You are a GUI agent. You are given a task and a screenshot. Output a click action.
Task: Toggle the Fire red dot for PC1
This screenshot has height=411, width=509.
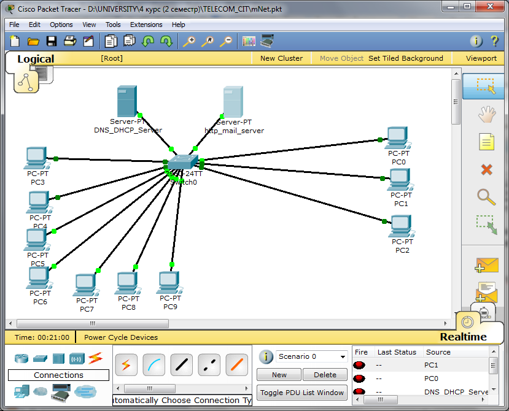click(359, 365)
